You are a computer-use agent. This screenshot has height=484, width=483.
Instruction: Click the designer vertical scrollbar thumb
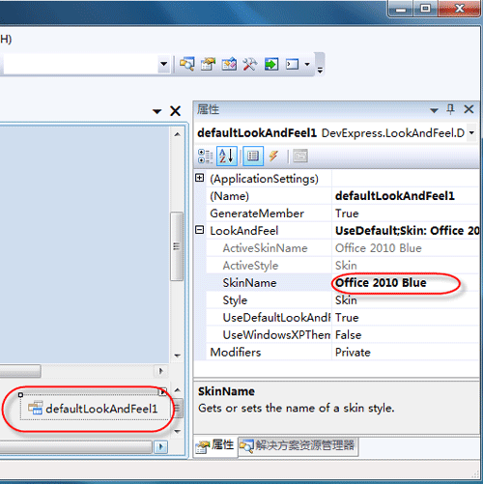177,246
